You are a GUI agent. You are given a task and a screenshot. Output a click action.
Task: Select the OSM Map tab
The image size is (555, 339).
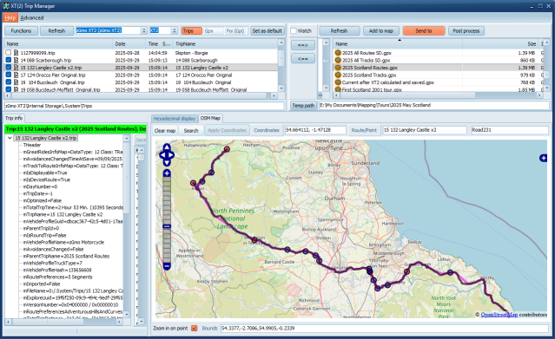210,118
